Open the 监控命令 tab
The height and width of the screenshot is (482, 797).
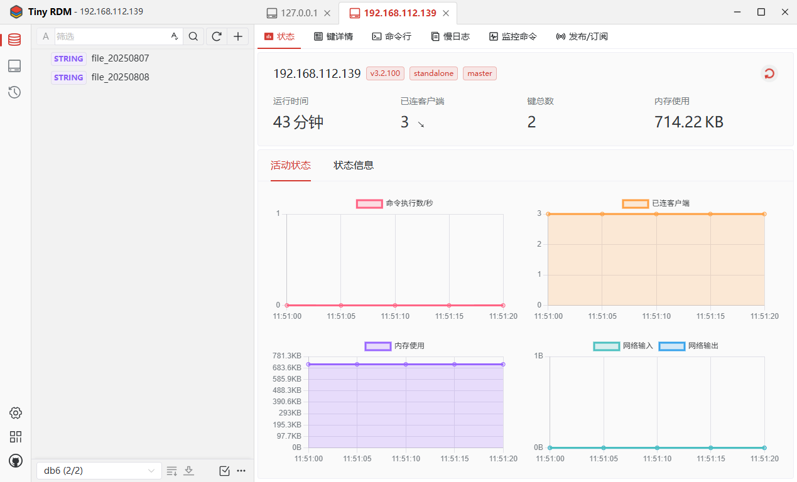click(x=513, y=36)
